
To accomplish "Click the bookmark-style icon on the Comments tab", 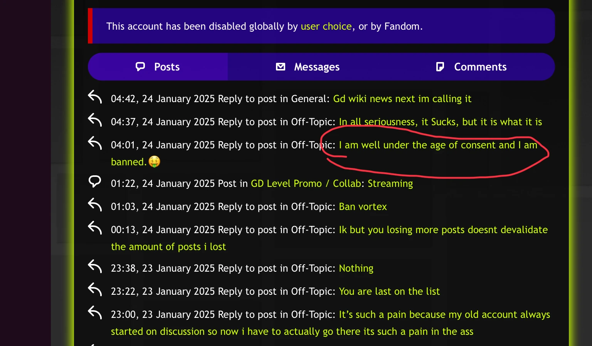I will pyautogui.click(x=441, y=66).
